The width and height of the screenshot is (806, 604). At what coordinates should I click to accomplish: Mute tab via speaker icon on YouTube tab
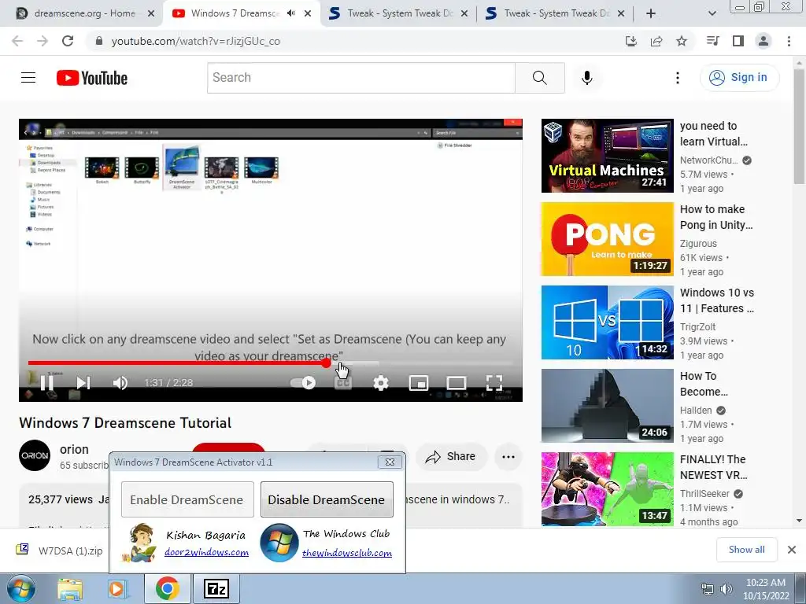coord(291,13)
